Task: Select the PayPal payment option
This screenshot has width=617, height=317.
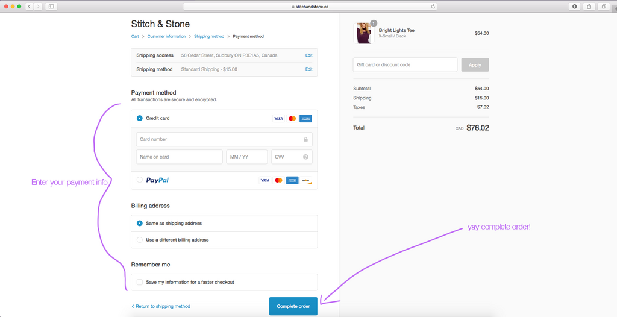Action: (140, 180)
